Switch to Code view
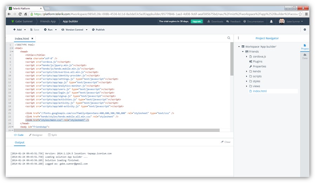Image resolution: width=315 pixels, height=183 pixels. pos(19,135)
